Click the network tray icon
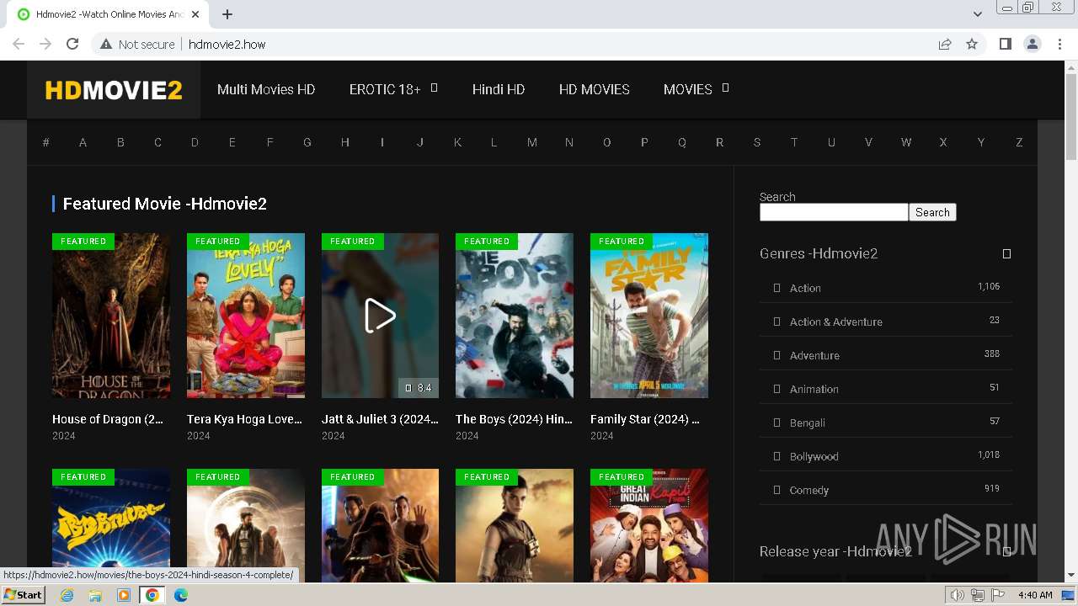The height and width of the screenshot is (606, 1078). coord(978,595)
